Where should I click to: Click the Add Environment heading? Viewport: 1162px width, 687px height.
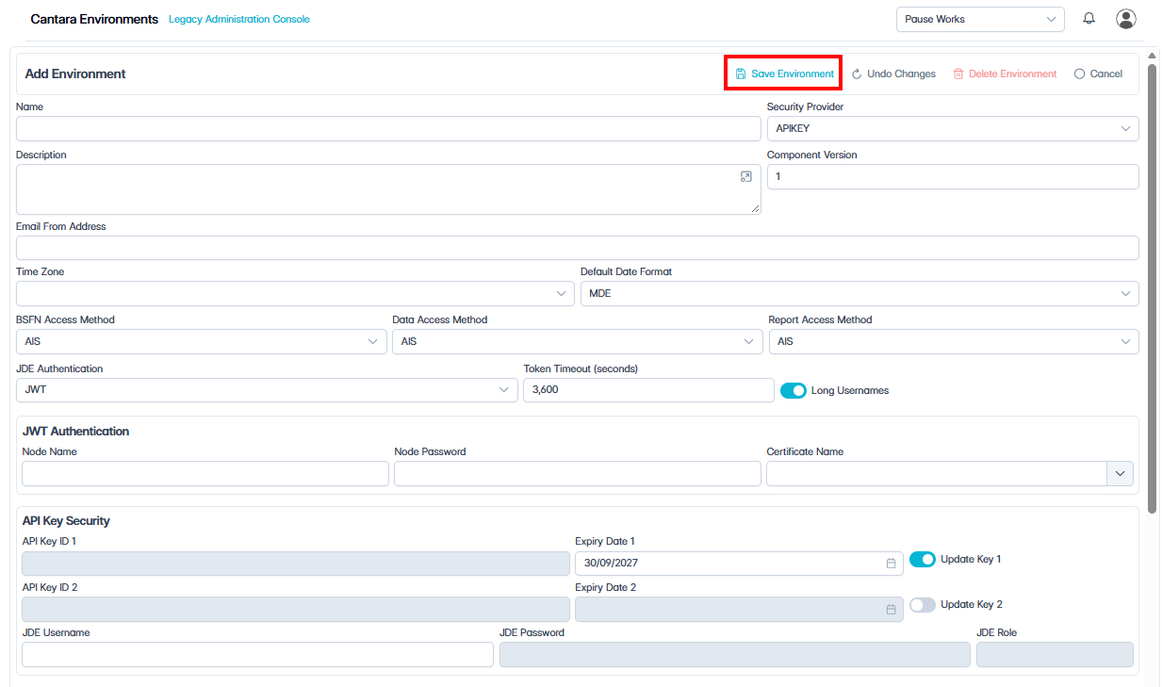(x=75, y=74)
